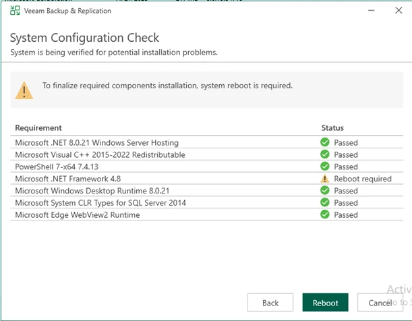Click green Passed icon for .NET 8.0.21 Hosting
This screenshot has height=321, width=412.
(x=325, y=143)
